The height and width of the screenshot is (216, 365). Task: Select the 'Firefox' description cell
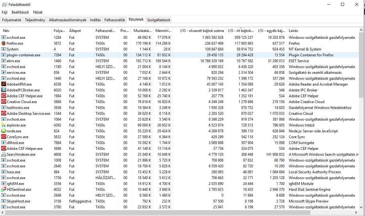[x=294, y=43]
